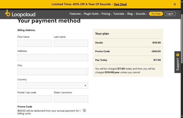The image size is (183, 118).
Task: Focus the State / province field
Action: pos(71,99)
